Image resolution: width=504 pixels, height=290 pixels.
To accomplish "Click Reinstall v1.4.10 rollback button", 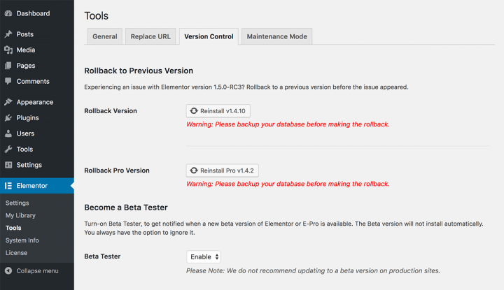I will click(x=219, y=111).
